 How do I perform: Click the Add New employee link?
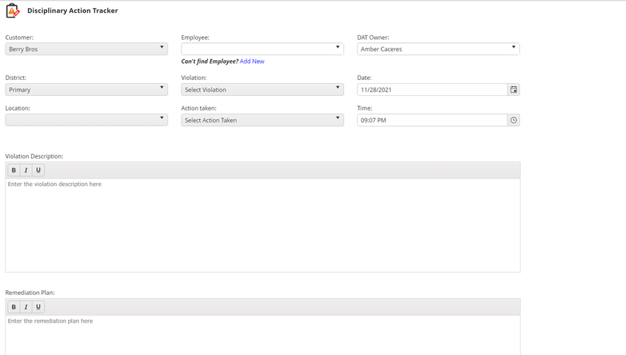[x=252, y=61]
